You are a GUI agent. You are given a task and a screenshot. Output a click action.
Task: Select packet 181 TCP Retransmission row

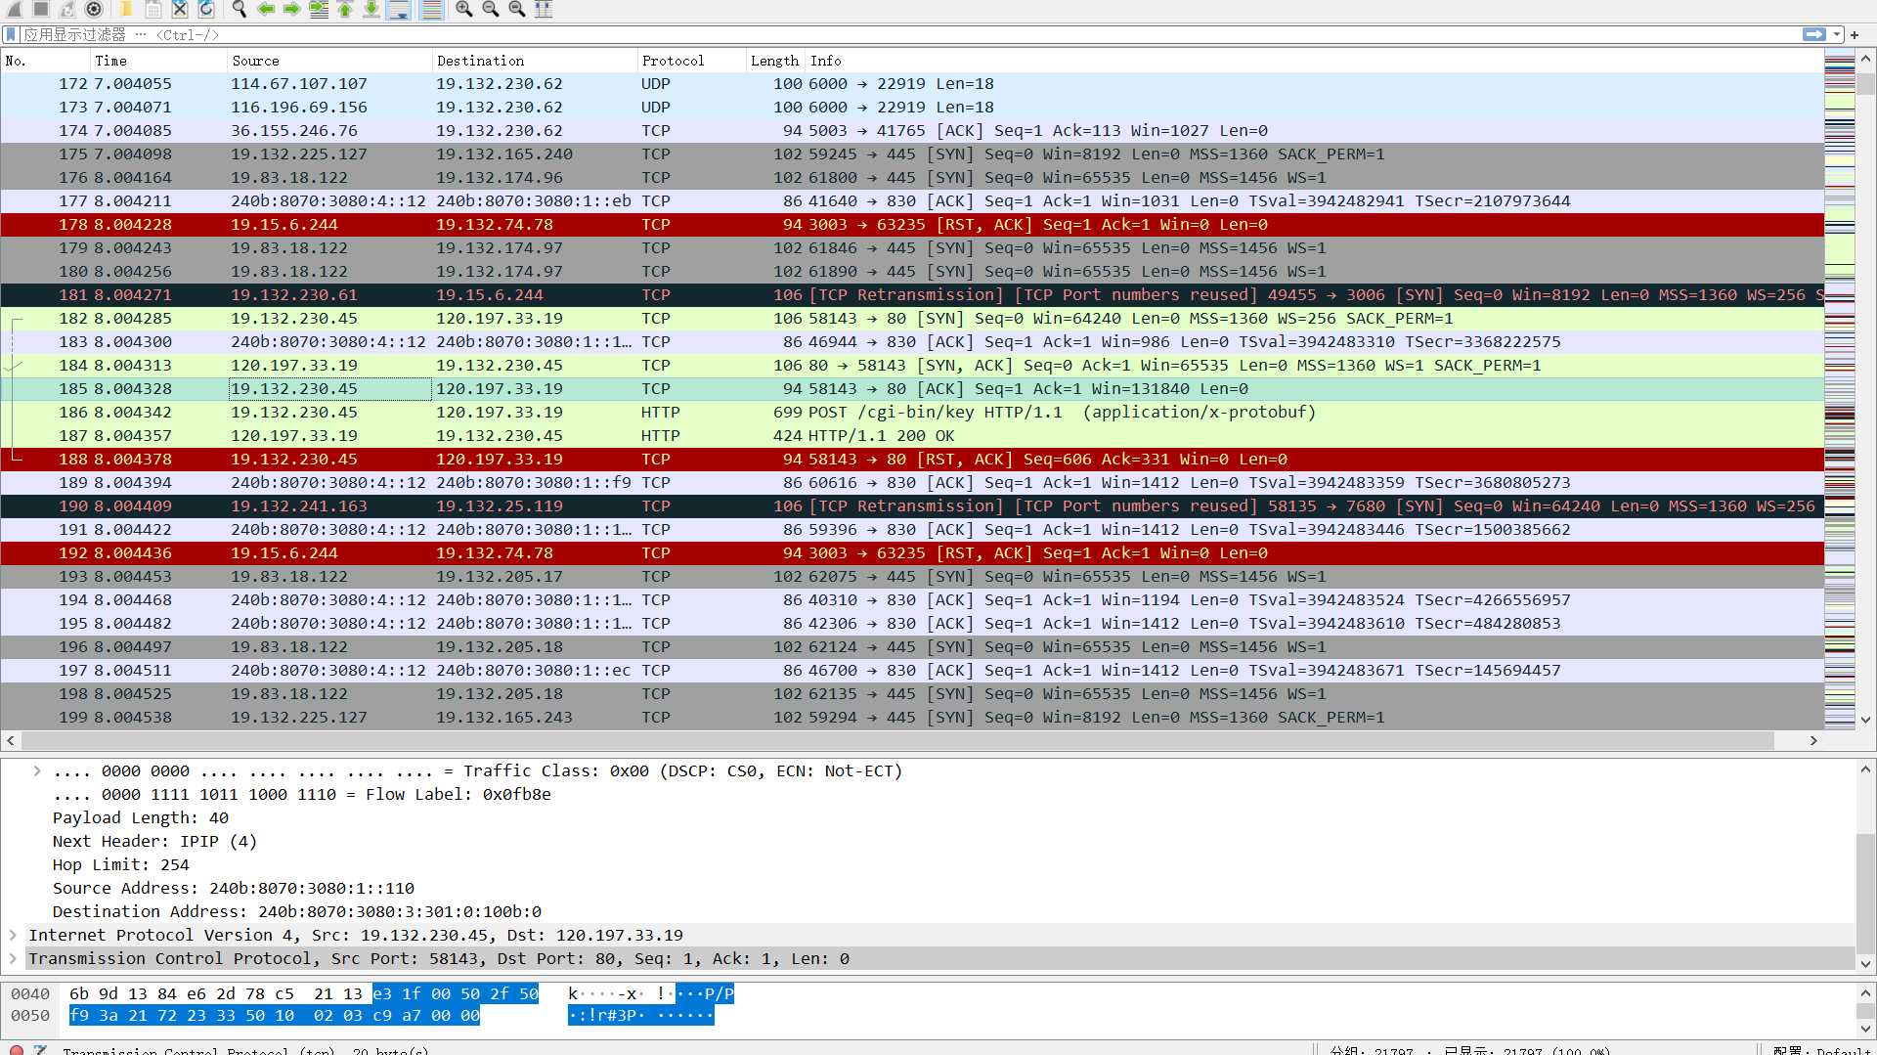tap(912, 295)
